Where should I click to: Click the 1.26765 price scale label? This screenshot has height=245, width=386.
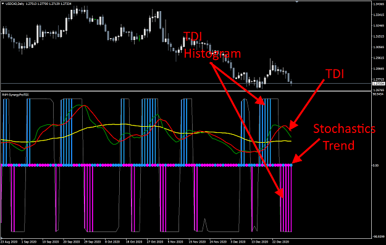coord(379,90)
